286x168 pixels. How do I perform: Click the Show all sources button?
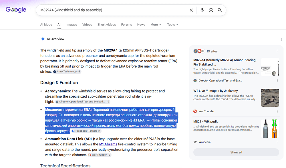(x=236, y=152)
